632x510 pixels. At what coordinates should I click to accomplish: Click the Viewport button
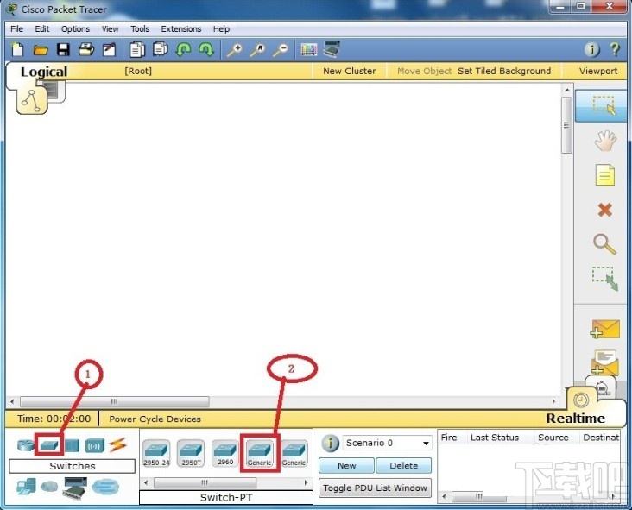coord(598,71)
